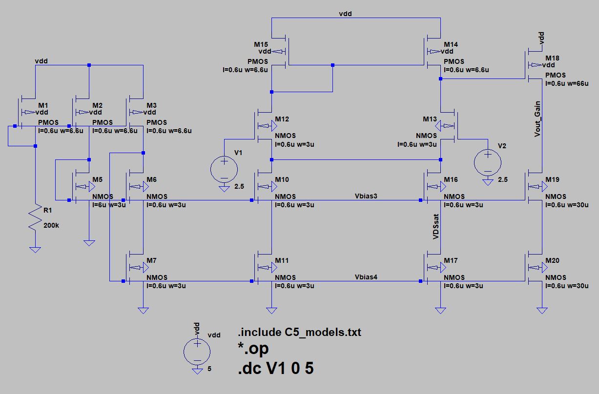The width and height of the screenshot is (599, 394).
Task: Click the .dc V1 0 5 directive
Action: [x=275, y=368]
